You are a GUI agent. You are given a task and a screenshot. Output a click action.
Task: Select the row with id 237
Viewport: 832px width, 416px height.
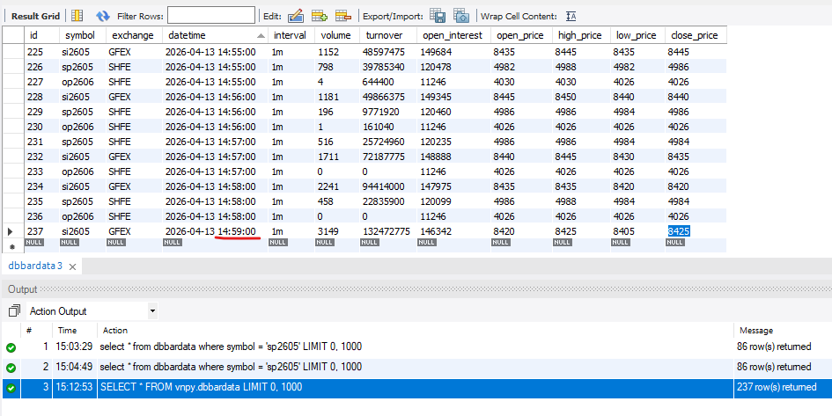[38, 230]
